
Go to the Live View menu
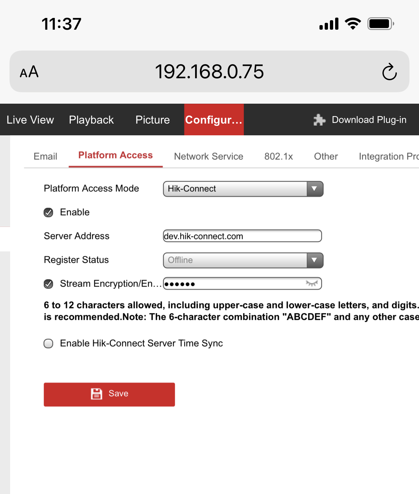(30, 120)
